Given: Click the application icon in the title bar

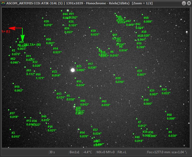Looking at the screenshot, I should pyautogui.click(x=3, y=3).
